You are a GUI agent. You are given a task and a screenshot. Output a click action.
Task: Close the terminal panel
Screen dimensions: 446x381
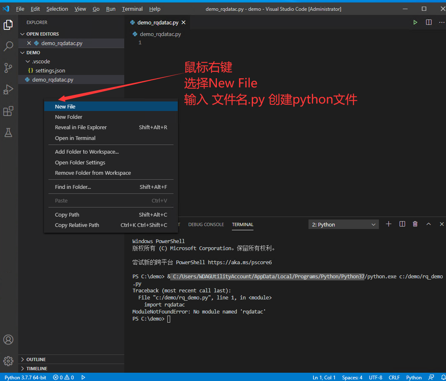(441, 224)
